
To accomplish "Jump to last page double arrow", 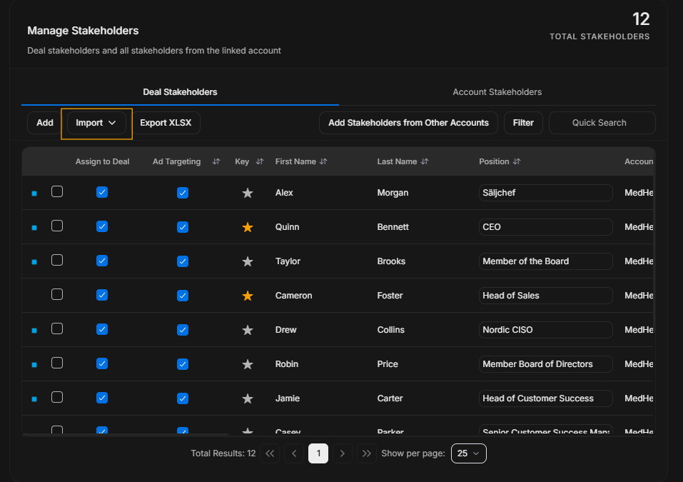I will point(367,453).
